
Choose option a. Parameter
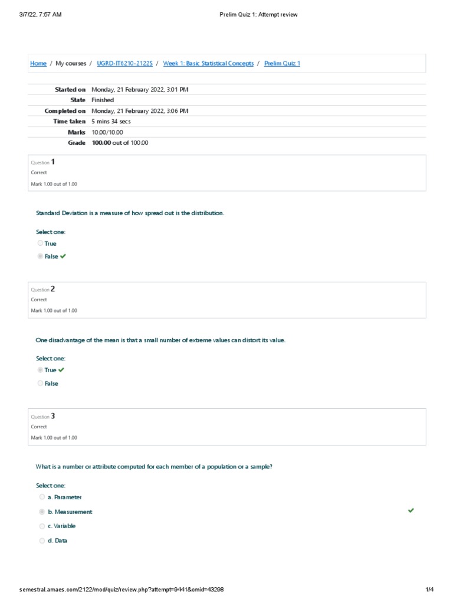click(x=42, y=497)
